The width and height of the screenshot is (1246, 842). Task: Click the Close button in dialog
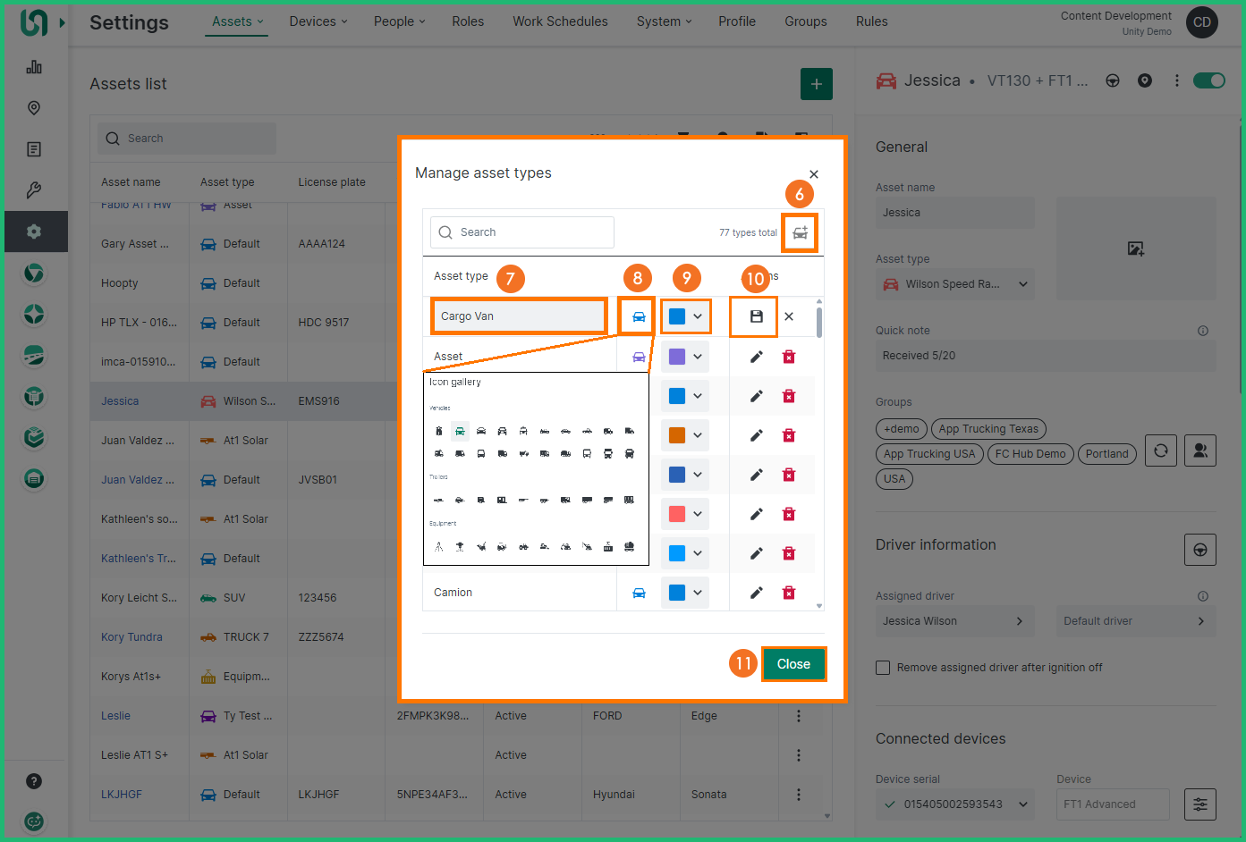coord(793,664)
